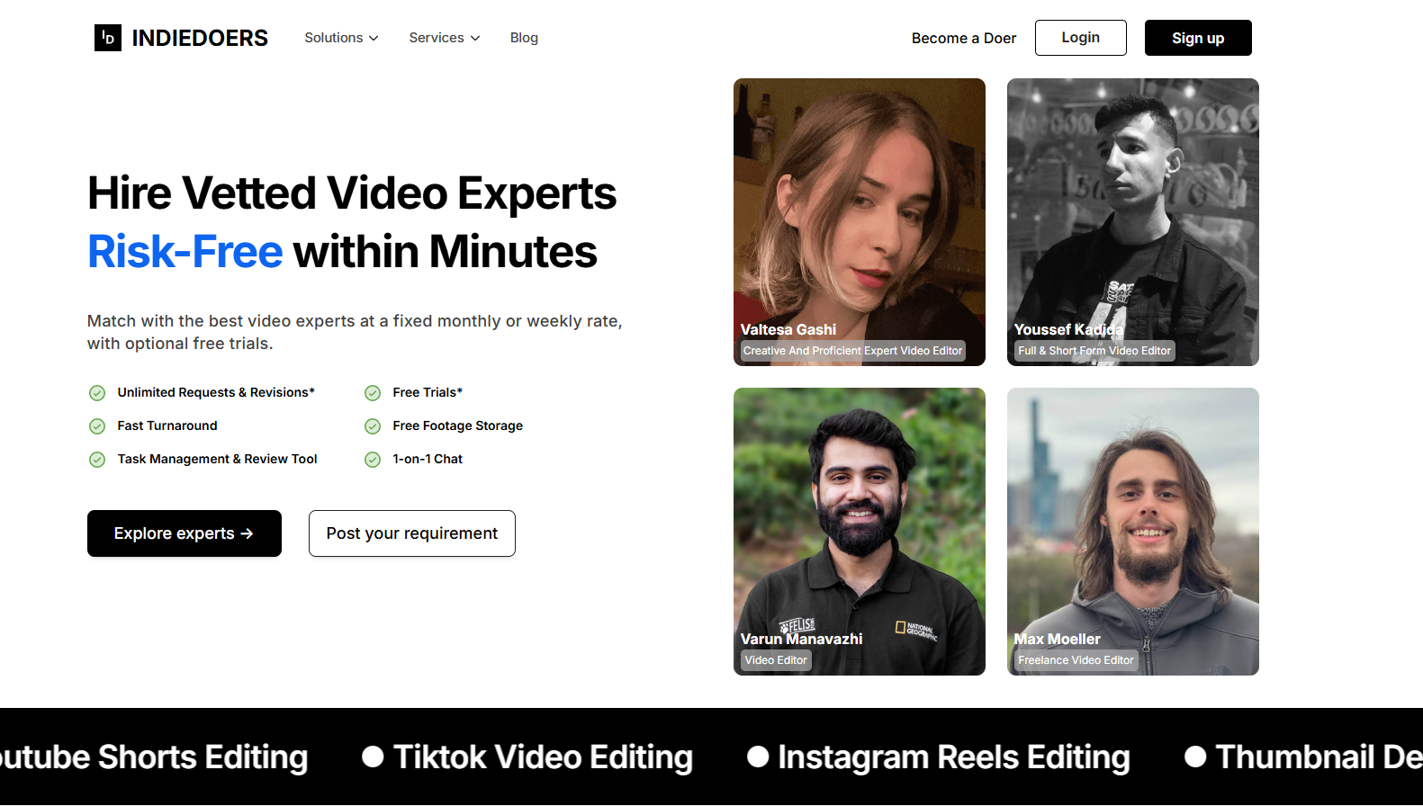
Task: Open the Become a Doer link
Action: click(x=964, y=38)
